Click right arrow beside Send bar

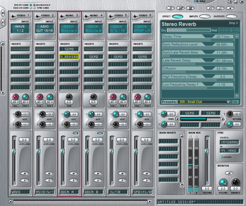223,119
